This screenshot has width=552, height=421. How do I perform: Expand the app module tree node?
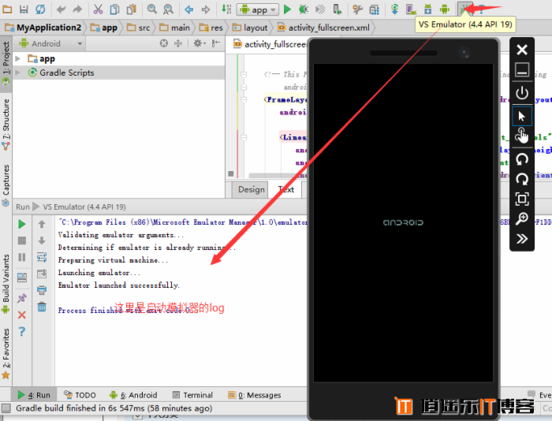(x=20, y=59)
